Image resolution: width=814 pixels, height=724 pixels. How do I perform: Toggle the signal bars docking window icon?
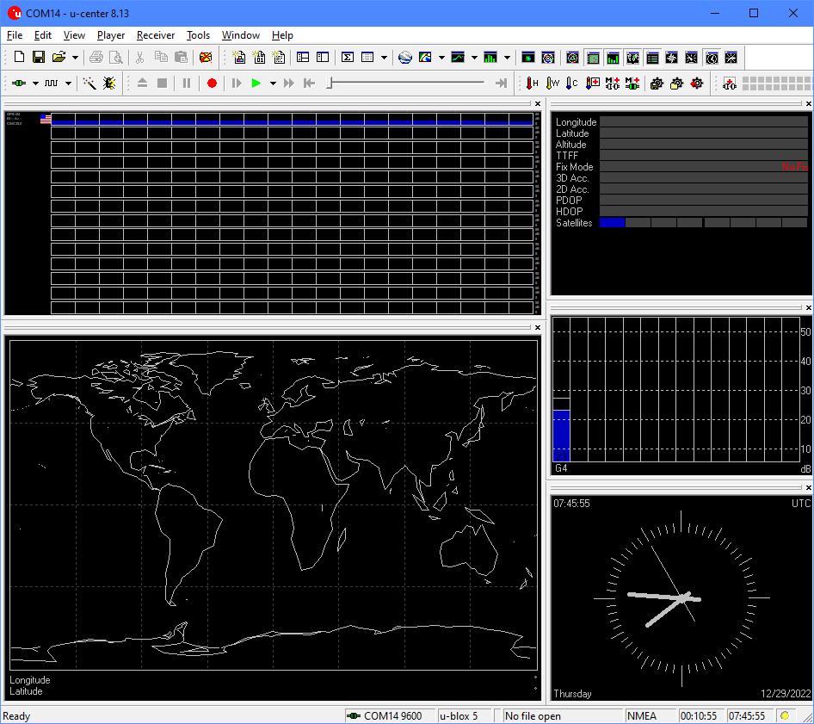613,58
